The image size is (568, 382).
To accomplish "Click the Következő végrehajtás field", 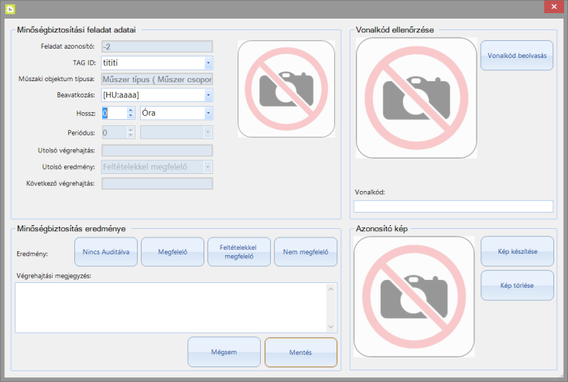I will pos(157,183).
